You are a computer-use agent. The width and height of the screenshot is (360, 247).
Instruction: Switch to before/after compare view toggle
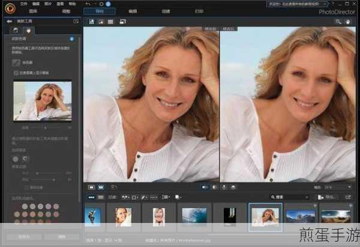click(101, 188)
